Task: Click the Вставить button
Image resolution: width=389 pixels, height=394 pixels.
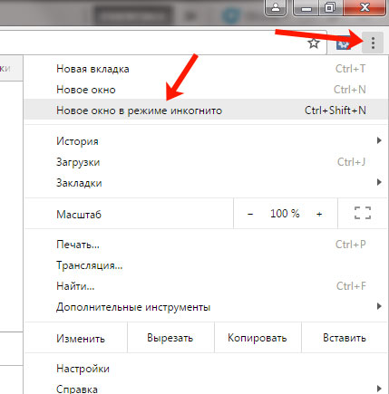Action: pyautogui.click(x=345, y=338)
